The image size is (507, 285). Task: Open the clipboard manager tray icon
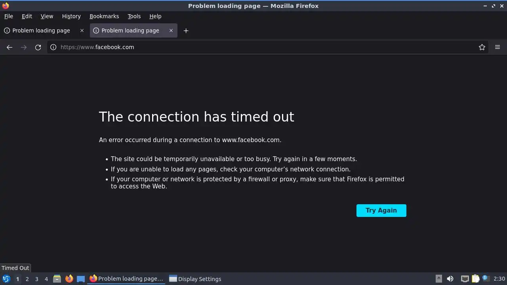475,279
